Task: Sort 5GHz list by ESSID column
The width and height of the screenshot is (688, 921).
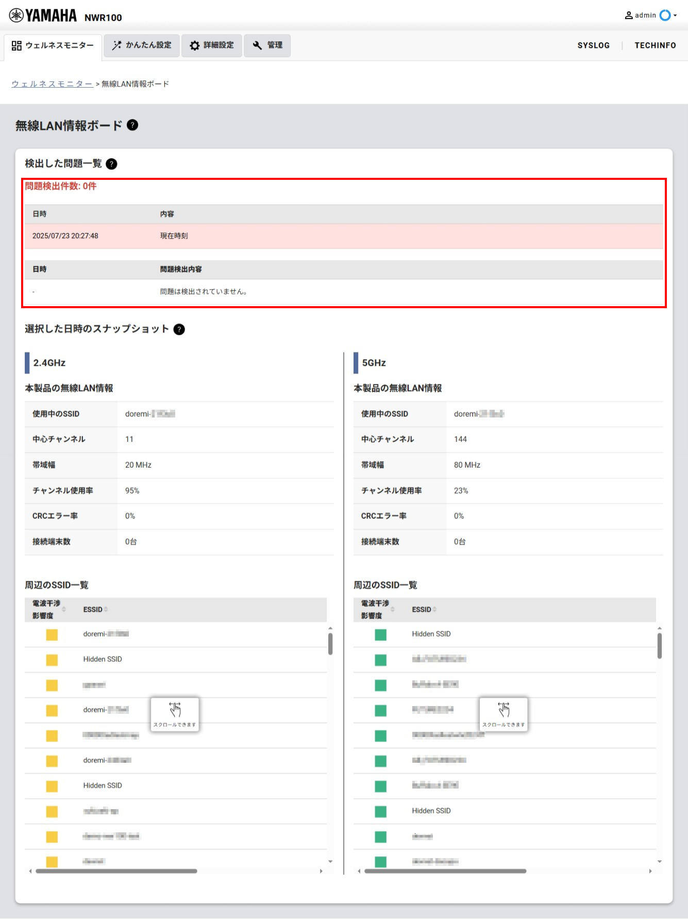Action: pos(434,610)
